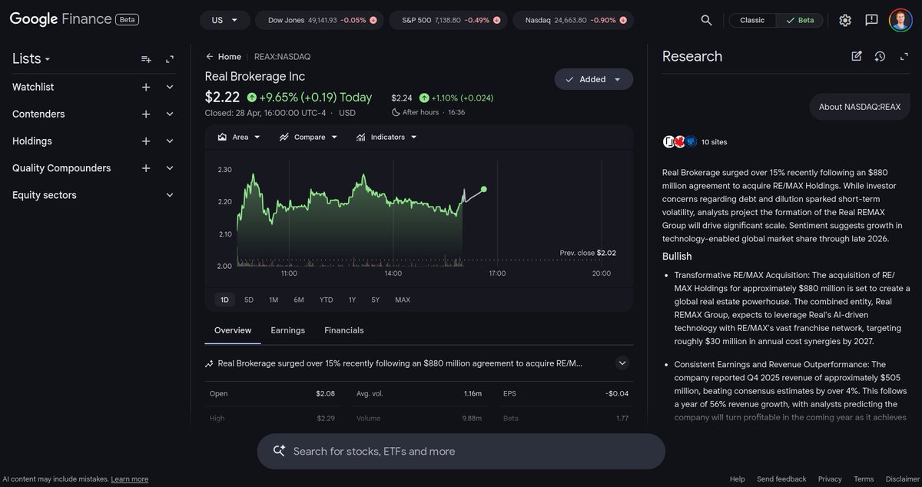Start a new research note with edit icon
Image resolution: width=922 pixels, height=487 pixels.
tap(857, 56)
